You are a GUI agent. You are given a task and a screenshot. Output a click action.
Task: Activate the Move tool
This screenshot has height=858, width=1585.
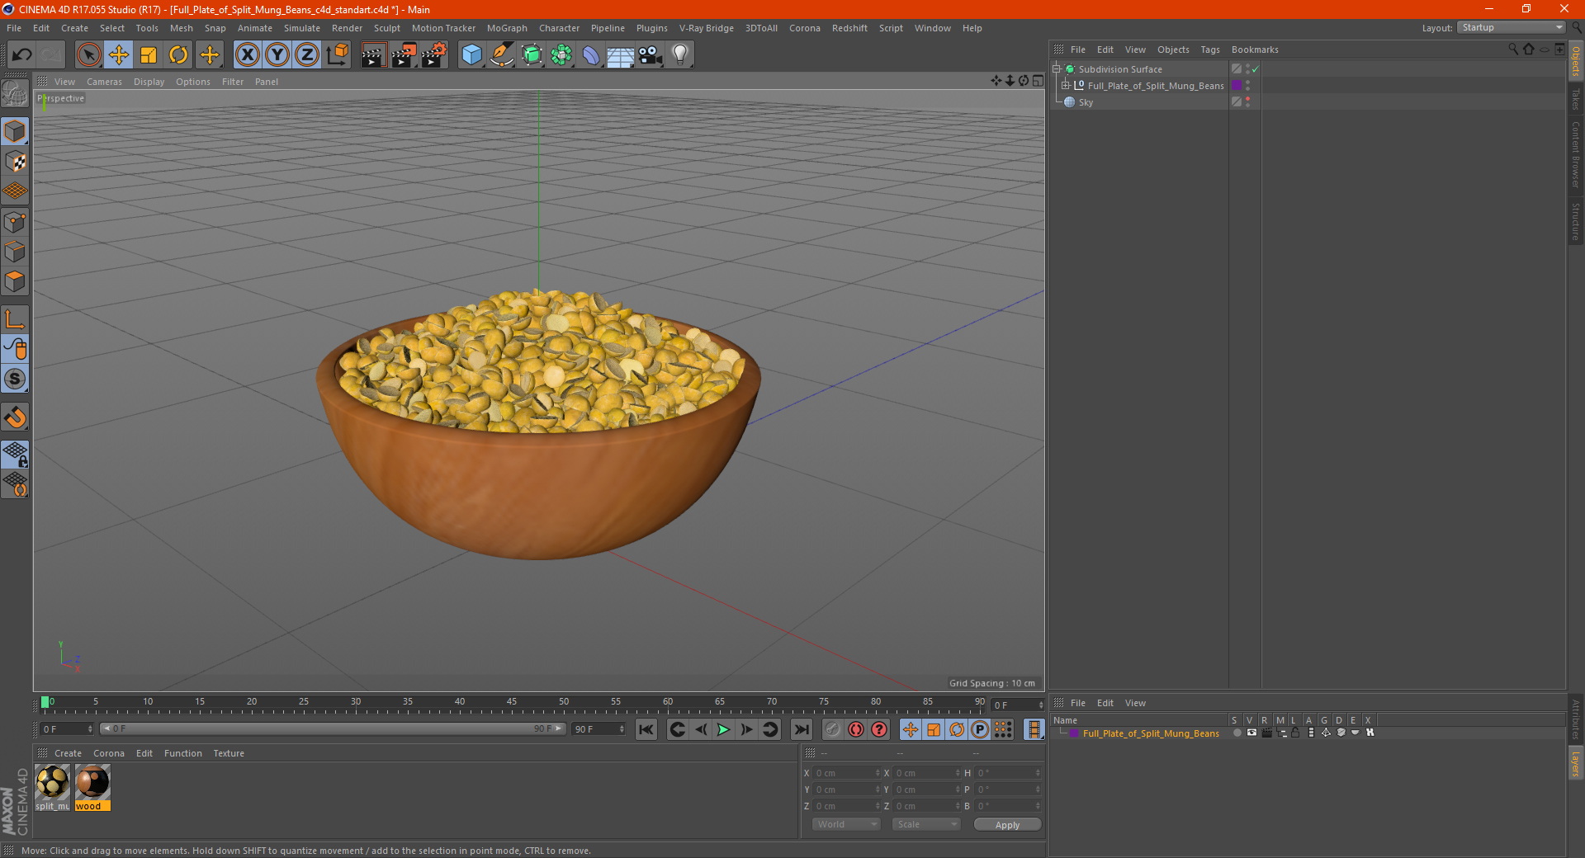point(119,55)
